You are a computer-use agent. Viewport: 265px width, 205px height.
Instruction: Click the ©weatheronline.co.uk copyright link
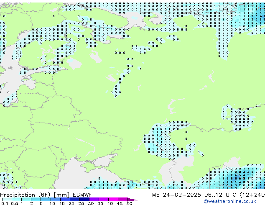(229, 201)
